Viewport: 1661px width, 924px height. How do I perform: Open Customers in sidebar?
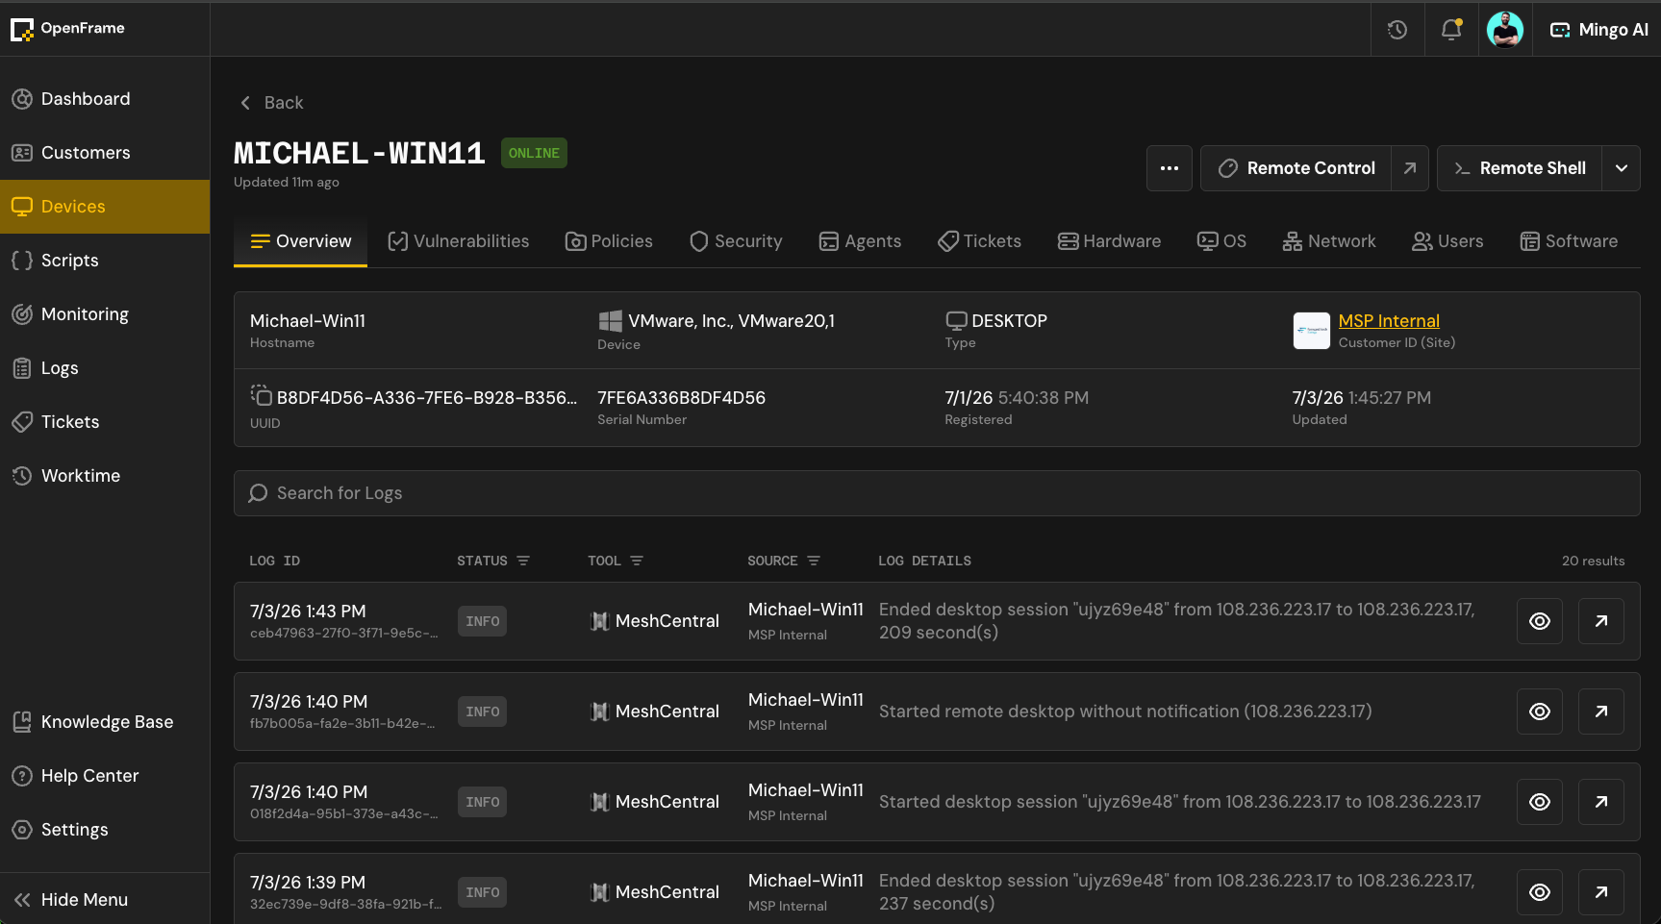(105, 153)
